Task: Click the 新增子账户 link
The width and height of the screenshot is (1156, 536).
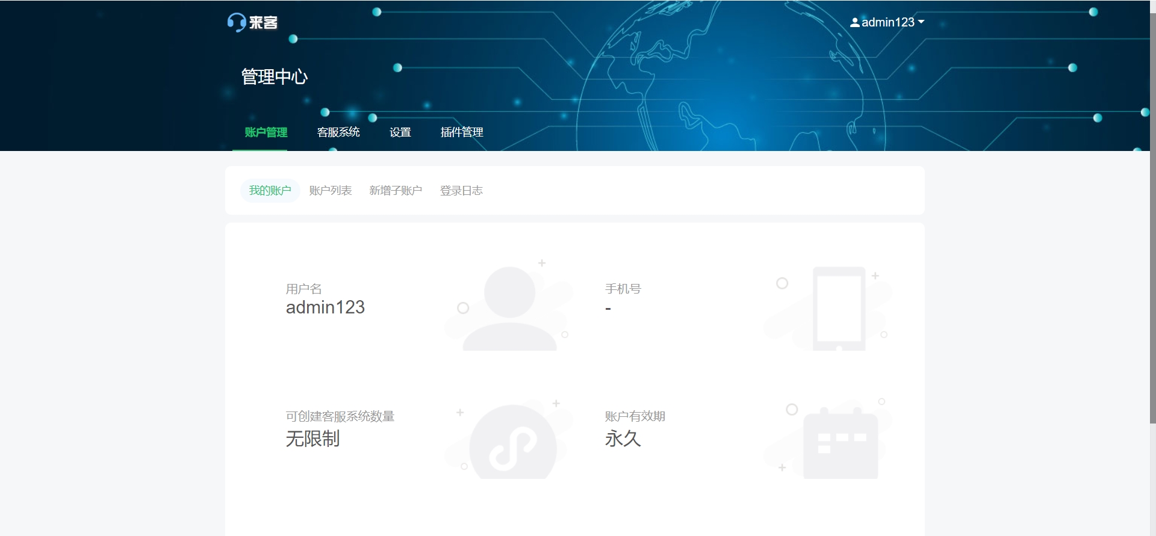Action: coord(396,191)
